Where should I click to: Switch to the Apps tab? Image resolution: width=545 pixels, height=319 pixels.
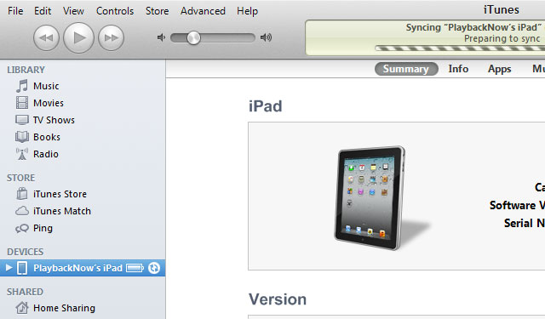(x=499, y=69)
